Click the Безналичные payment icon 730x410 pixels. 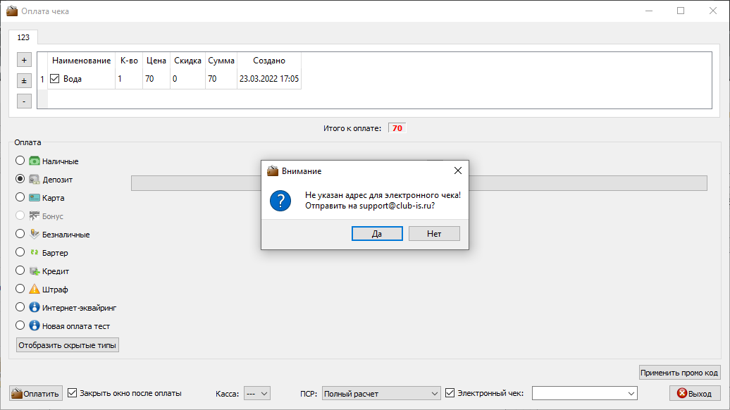pyautogui.click(x=34, y=234)
